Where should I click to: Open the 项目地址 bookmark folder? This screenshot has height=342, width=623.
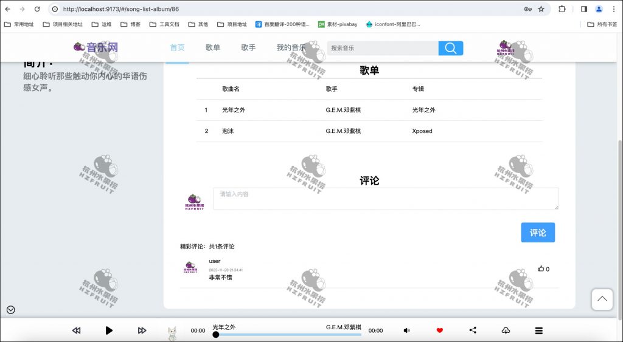[232, 24]
